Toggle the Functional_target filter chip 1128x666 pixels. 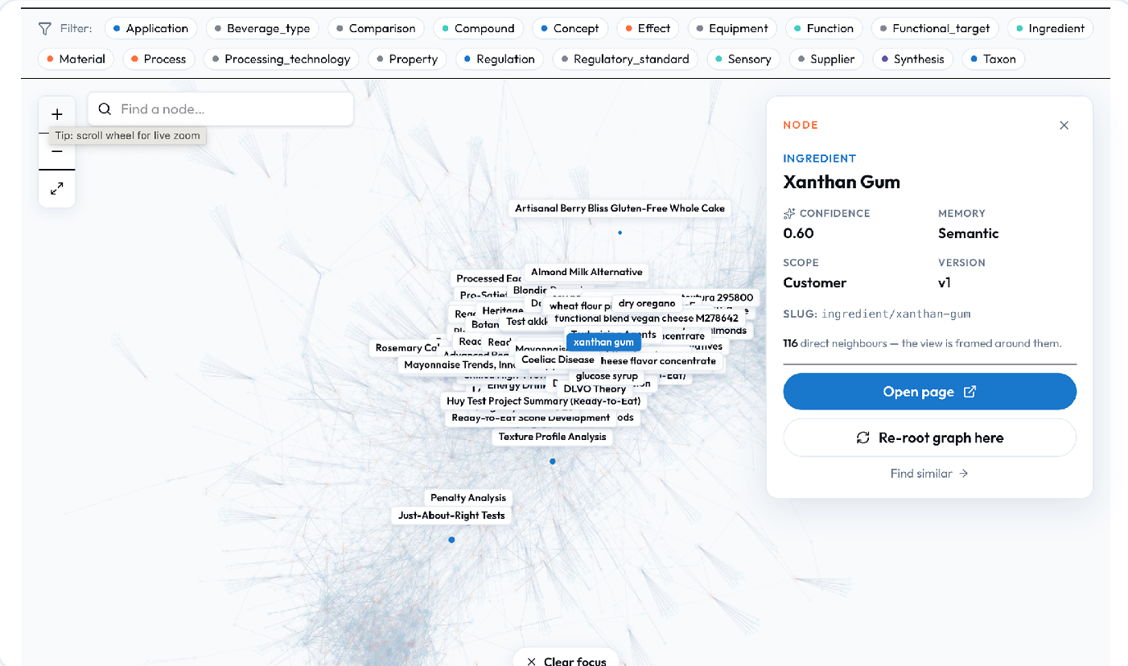935,28
